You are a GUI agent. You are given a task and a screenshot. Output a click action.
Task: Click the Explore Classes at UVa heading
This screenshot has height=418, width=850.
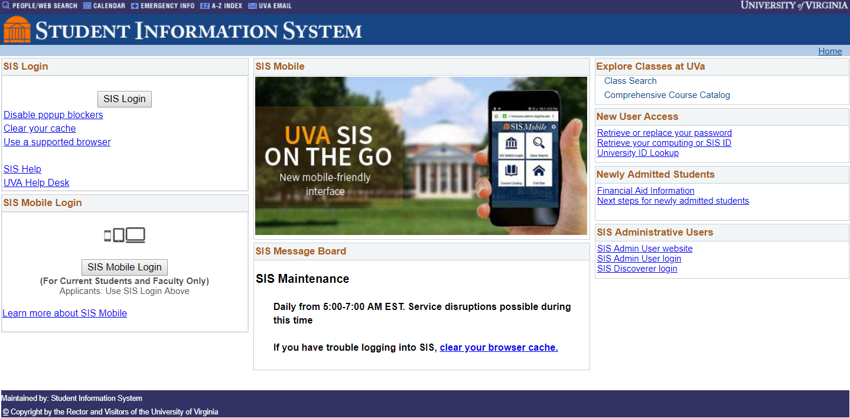651,67
